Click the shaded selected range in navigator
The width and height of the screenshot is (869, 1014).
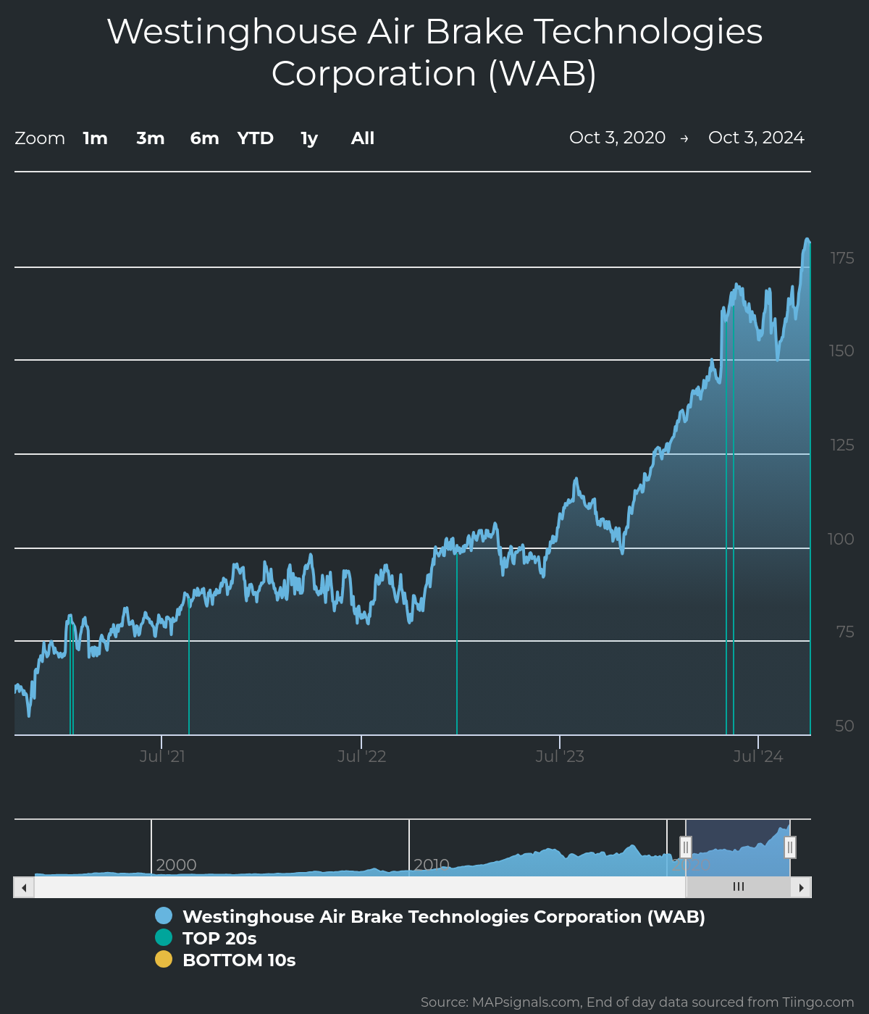738,847
